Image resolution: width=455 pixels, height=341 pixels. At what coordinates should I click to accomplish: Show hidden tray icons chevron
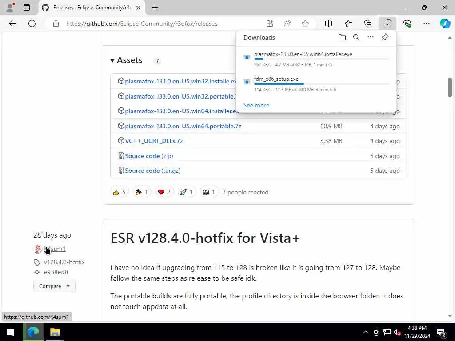(366, 332)
